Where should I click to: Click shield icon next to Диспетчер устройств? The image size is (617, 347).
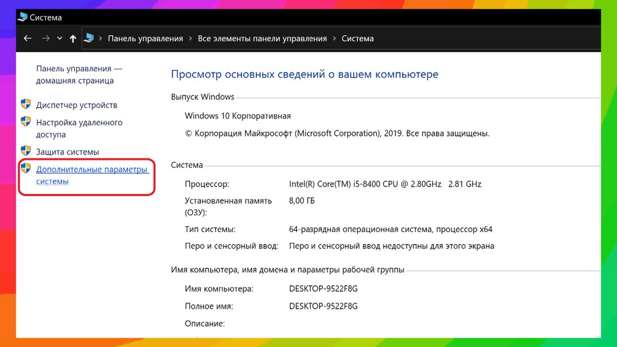click(26, 104)
